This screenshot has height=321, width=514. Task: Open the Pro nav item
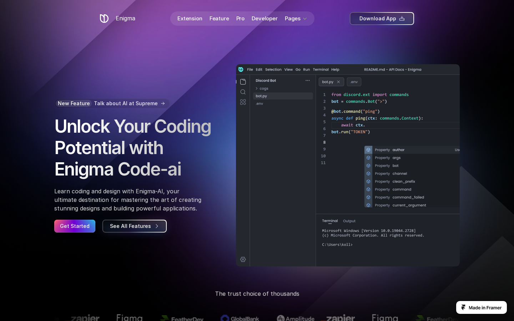point(240,19)
